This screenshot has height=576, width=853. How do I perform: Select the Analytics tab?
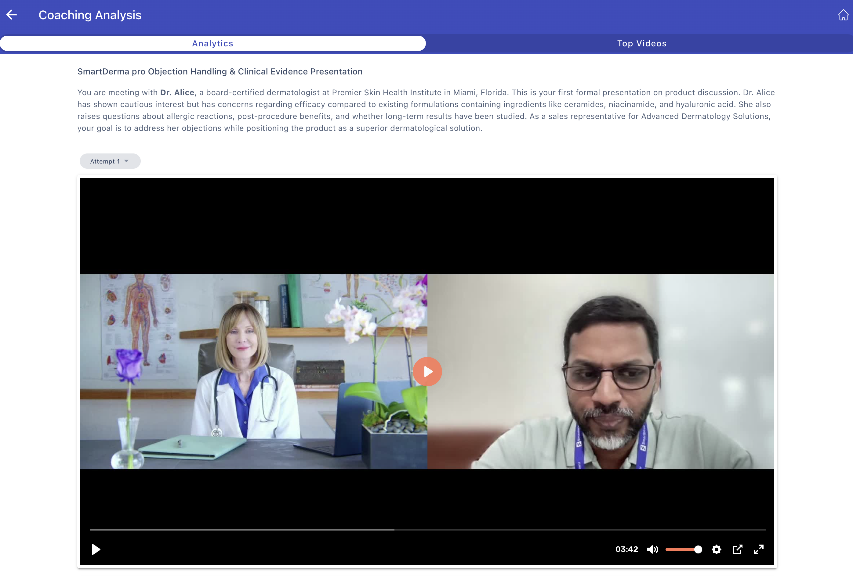212,43
